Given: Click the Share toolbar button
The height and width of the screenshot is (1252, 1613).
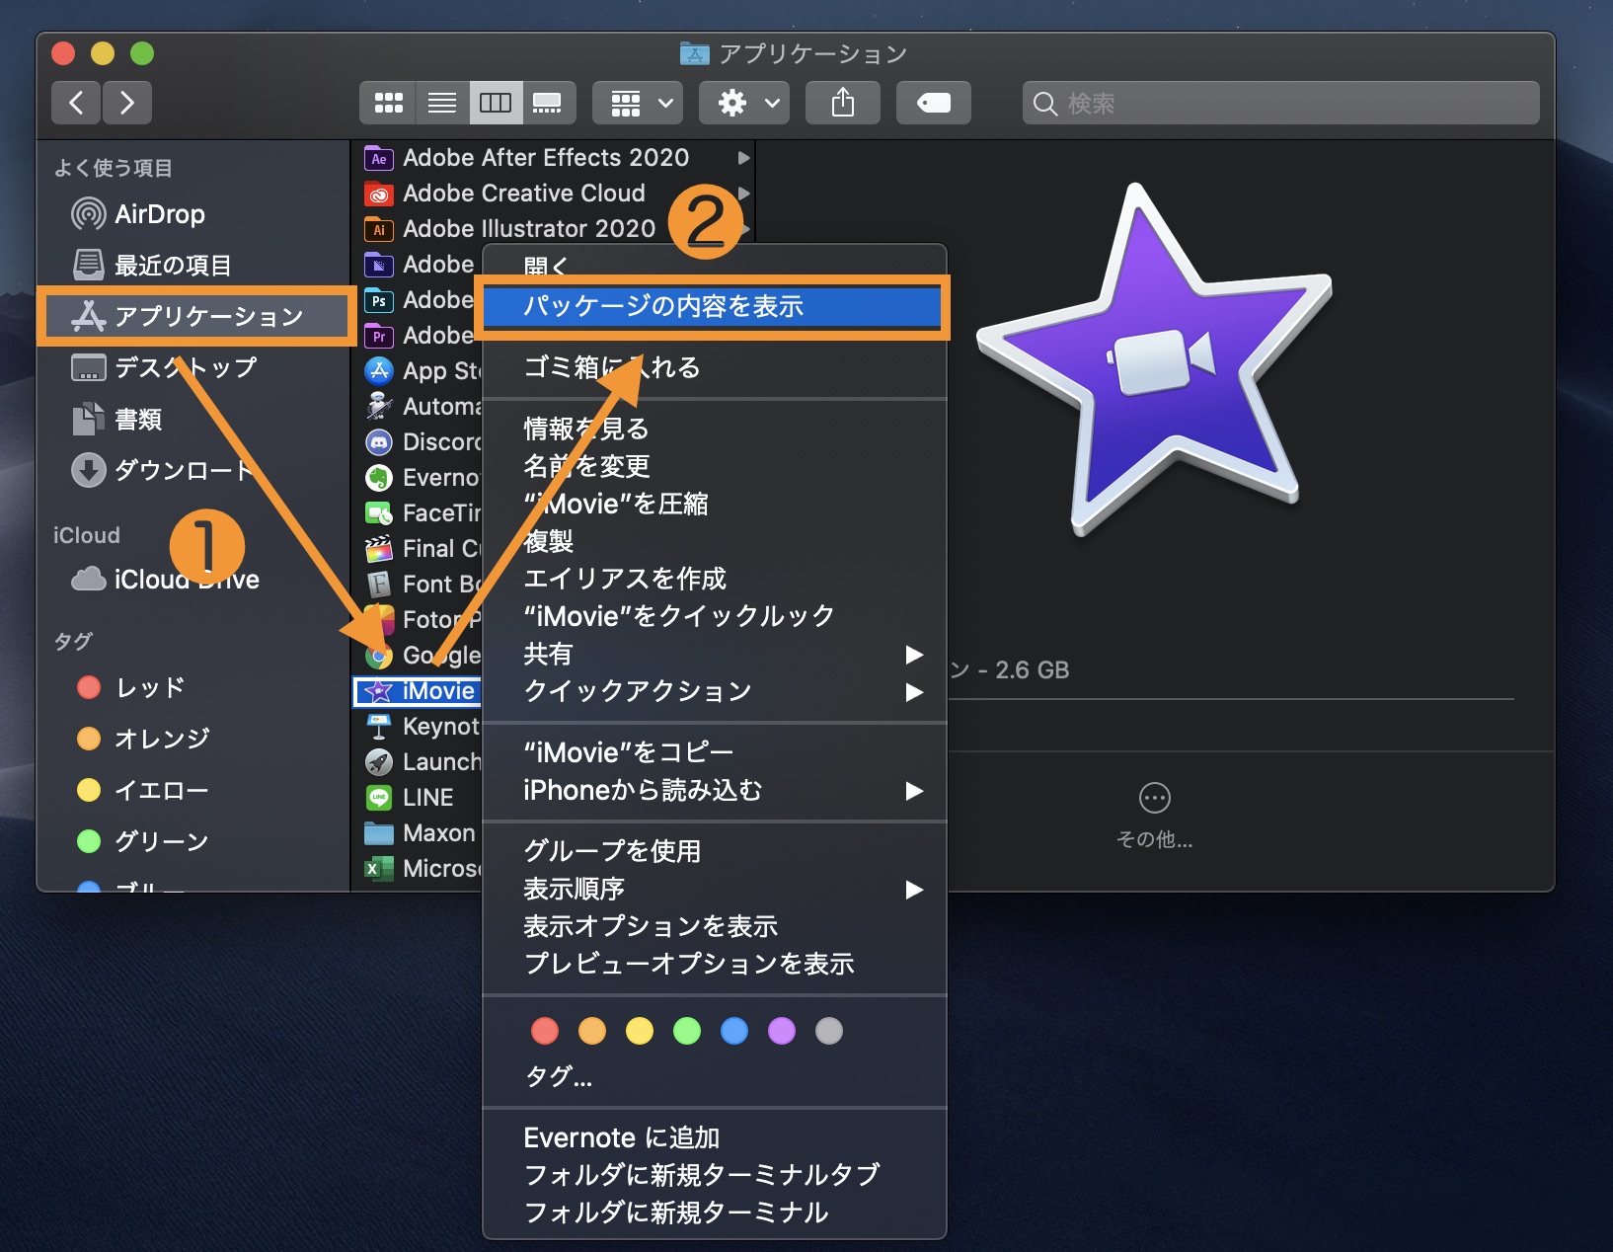Looking at the screenshot, I should pyautogui.click(x=843, y=103).
